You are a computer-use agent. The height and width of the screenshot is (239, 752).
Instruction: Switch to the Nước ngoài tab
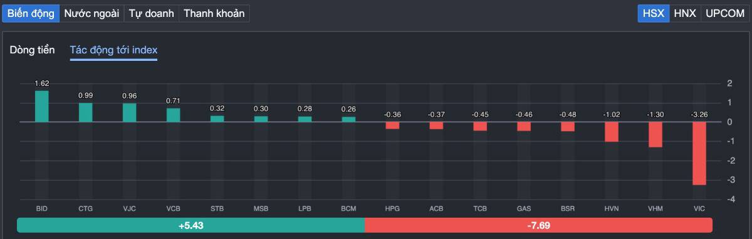click(x=91, y=13)
